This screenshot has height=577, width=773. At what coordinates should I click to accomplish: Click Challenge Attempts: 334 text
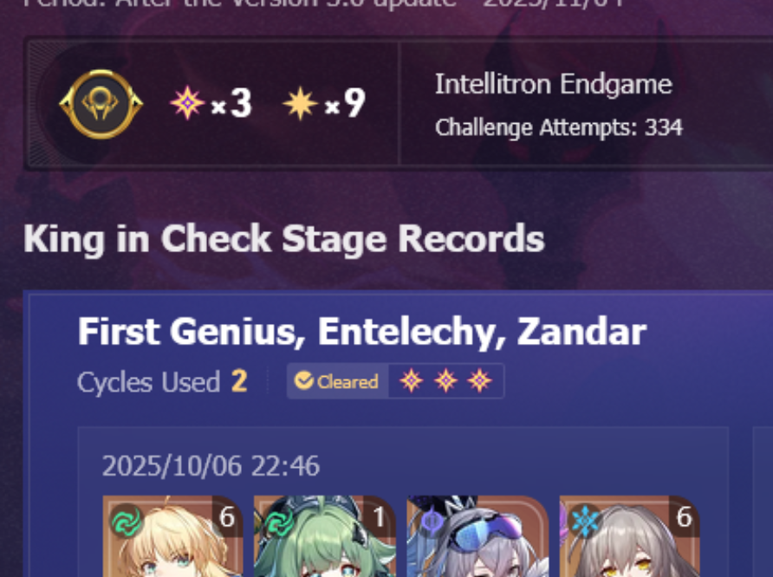point(559,127)
